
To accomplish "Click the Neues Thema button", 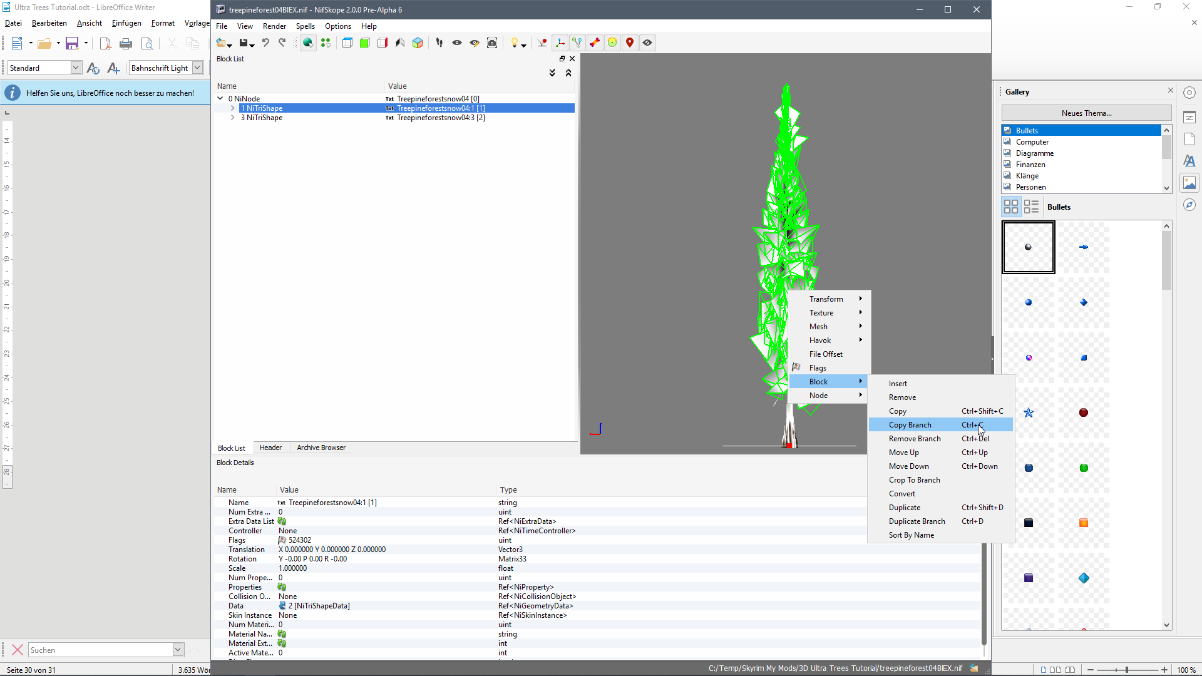I will [x=1086, y=113].
